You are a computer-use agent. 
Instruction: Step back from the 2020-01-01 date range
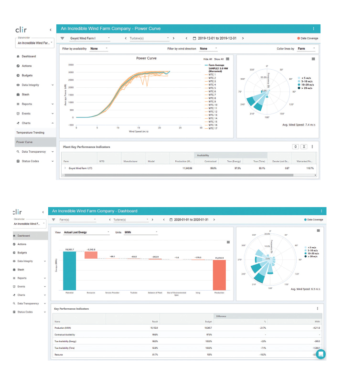click(x=164, y=219)
